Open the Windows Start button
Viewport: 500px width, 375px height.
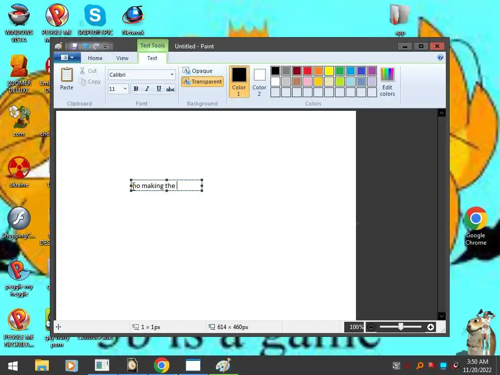click(x=13, y=365)
